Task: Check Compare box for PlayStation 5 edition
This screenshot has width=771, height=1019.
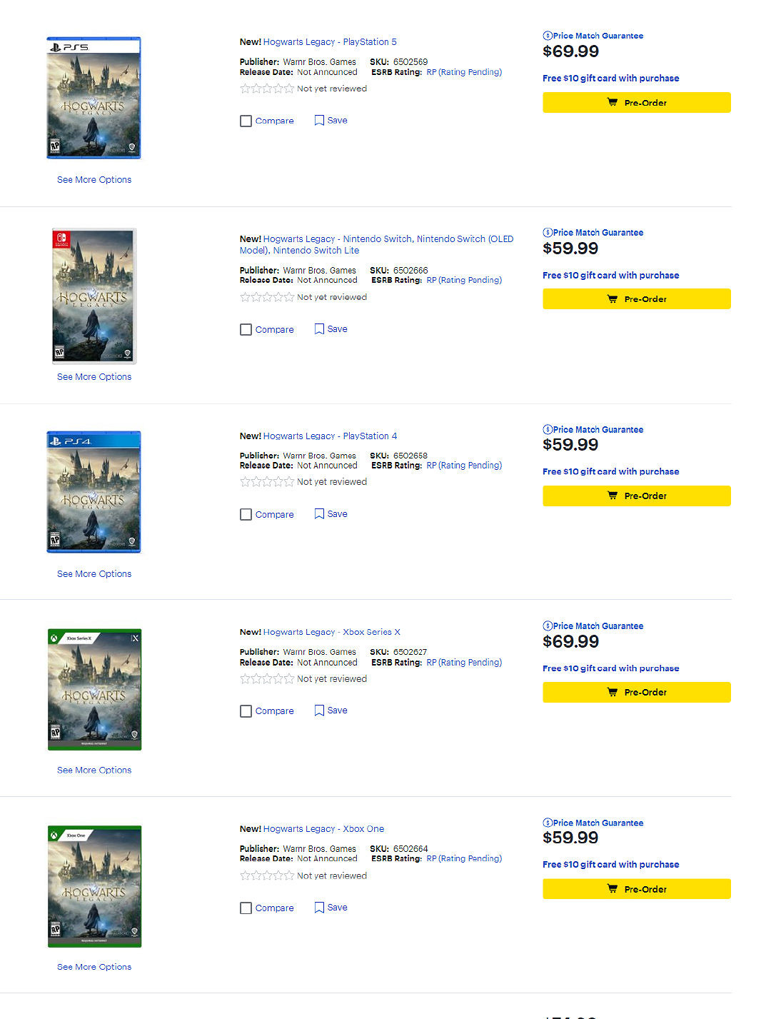Action: coord(246,121)
